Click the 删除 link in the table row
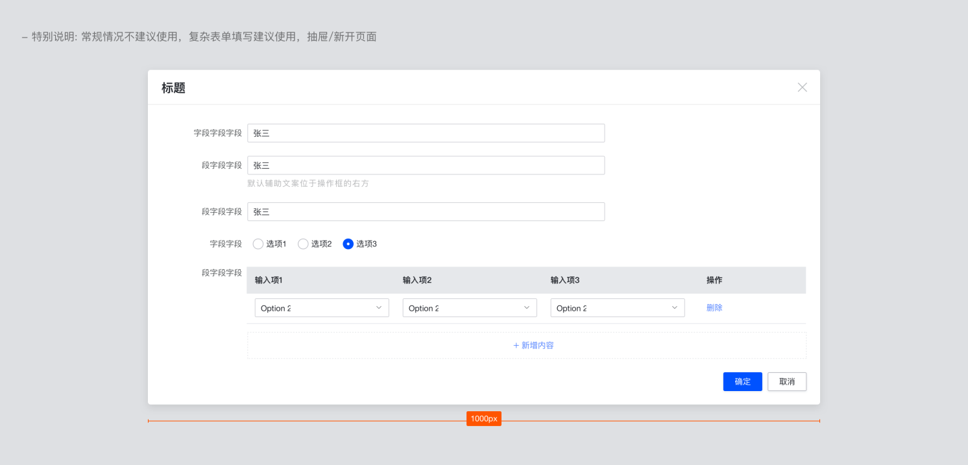Viewport: 968px width, 465px height. point(714,308)
